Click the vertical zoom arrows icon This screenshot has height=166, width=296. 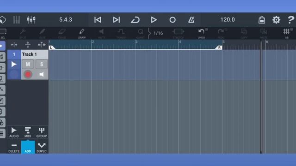[x=28, y=45]
